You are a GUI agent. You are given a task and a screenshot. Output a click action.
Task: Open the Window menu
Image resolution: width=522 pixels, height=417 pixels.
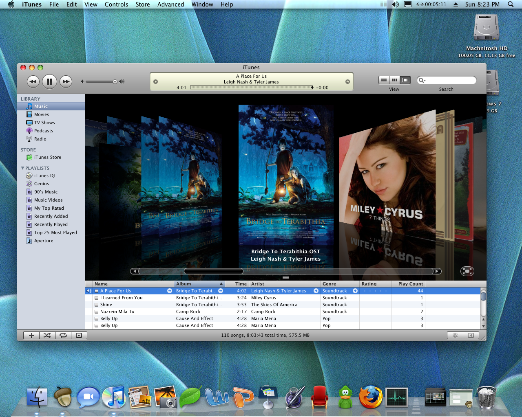[x=202, y=4]
